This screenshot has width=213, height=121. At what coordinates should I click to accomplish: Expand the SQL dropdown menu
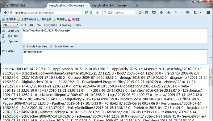tap(31, 25)
